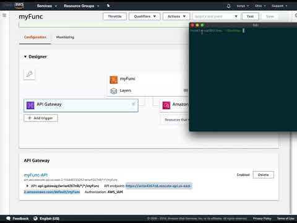297x223 pixels.
Task: Click the Throttle button
Action: tap(114, 16)
